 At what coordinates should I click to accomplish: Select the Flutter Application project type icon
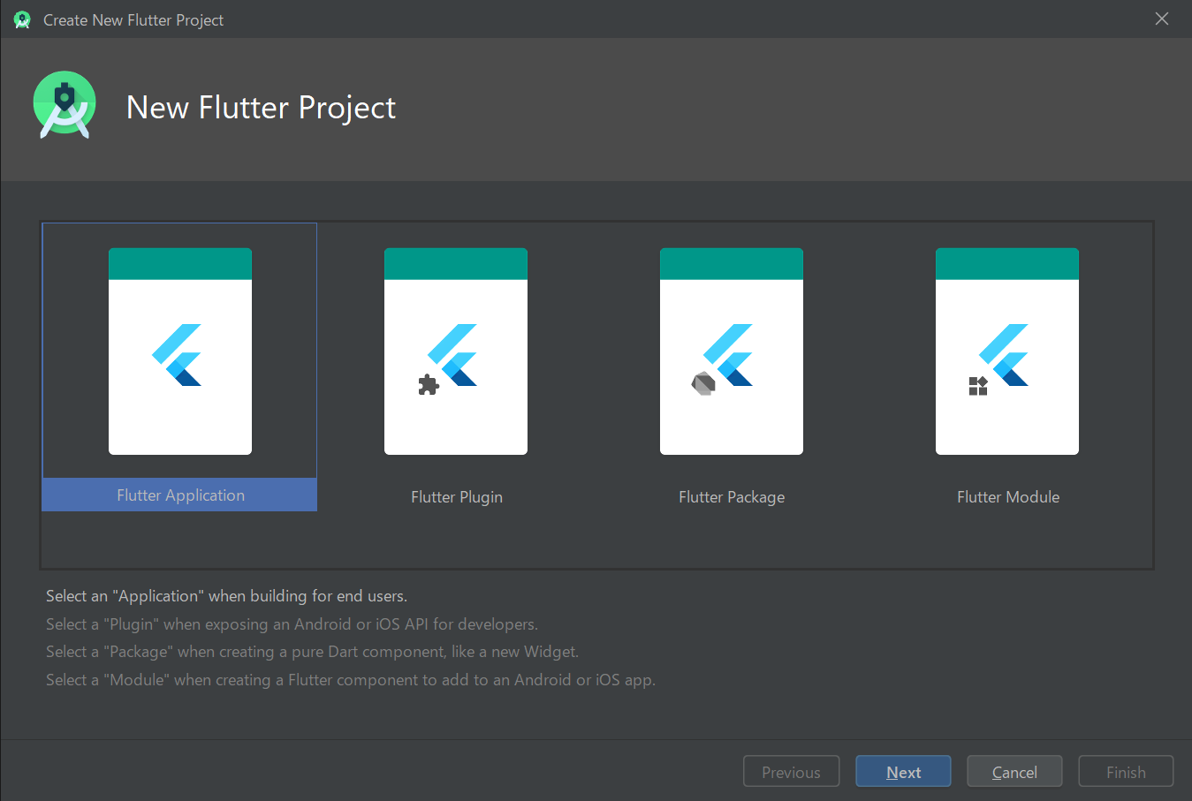point(179,351)
